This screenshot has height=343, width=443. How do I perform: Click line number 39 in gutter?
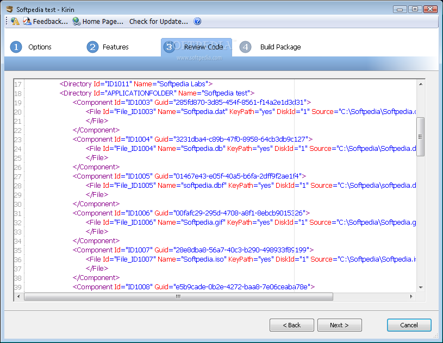pyautogui.click(x=18, y=288)
